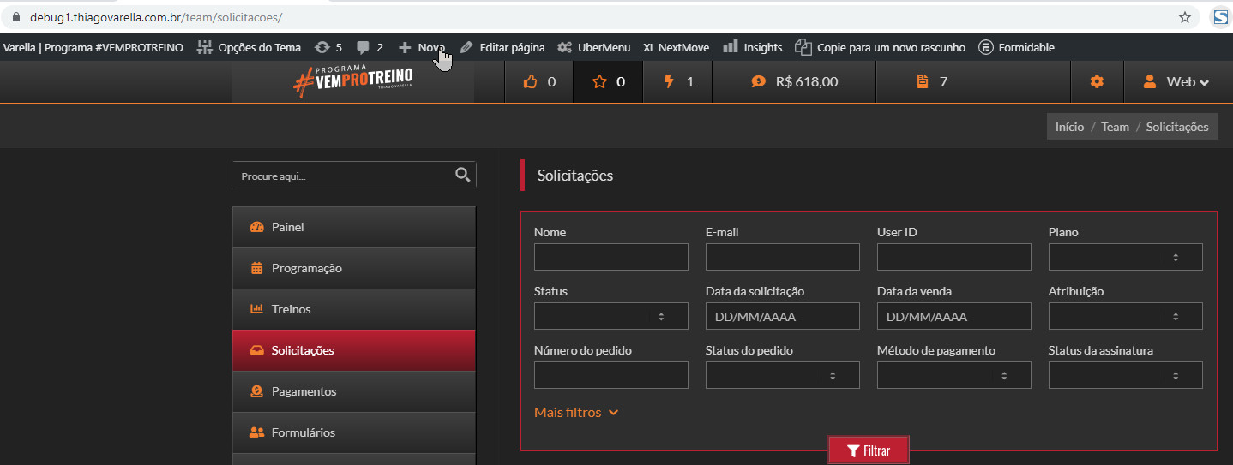Click the Número do pedido field

point(610,375)
